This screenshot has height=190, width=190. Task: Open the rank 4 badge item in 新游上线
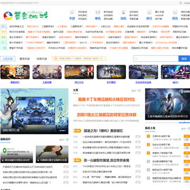tap(148, 161)
